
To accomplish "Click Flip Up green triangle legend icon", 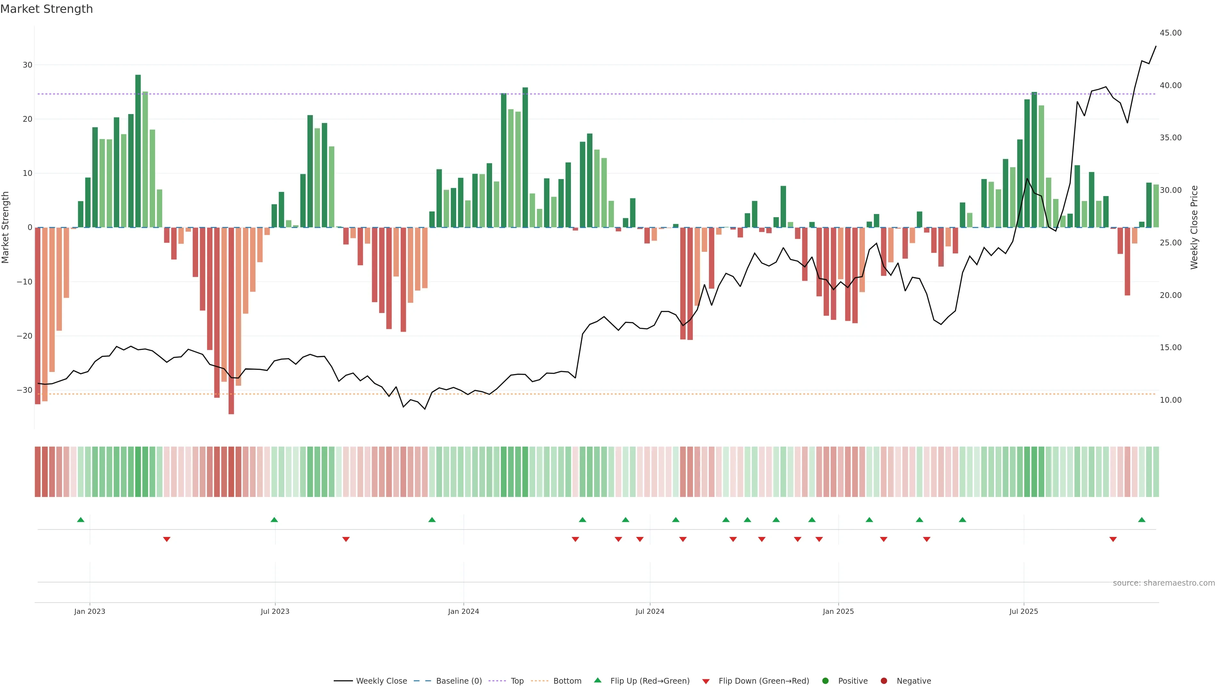I will (x=597, y=680).
